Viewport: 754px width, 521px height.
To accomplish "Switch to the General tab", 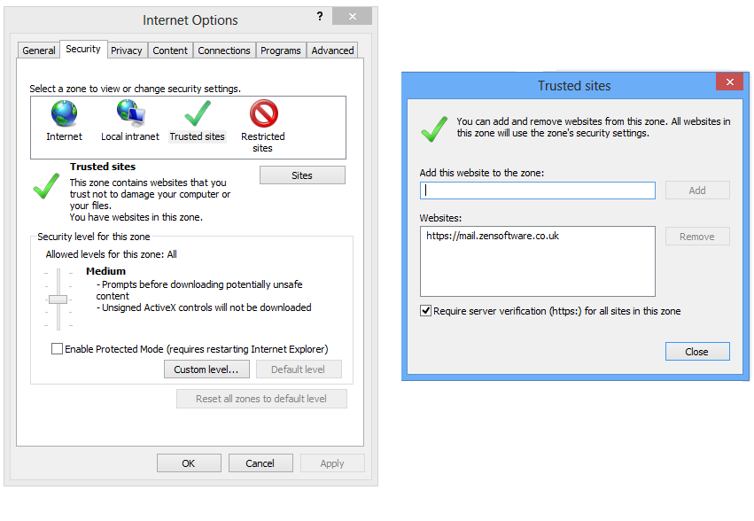I will [38, 51].
